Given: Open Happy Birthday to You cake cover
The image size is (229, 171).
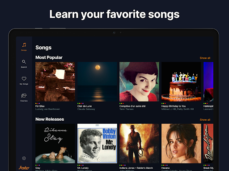Looking at the screenshot, I should tap(181, 82).
